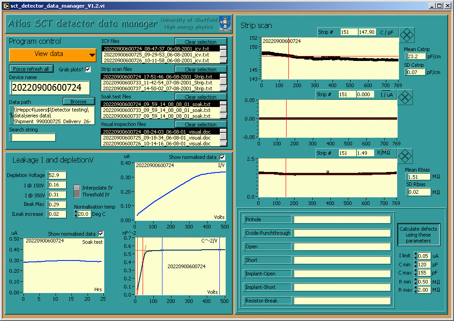Click the Force refresh all button
This screenshot has height=321, width=454.
click(x=31, y=69)
